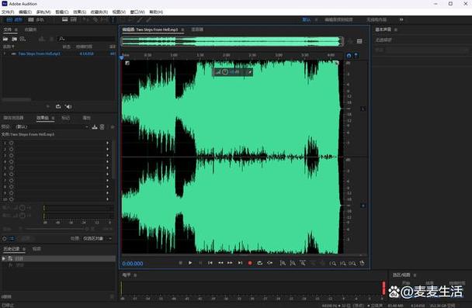The image size is (472, 308).
Task: Zoom in time icon in editor
Action: (x=303, y=263)
